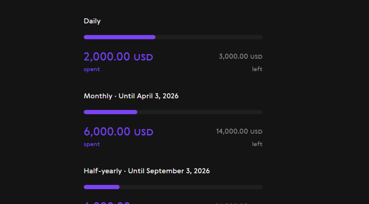
Task: Click the partially visible Half-yearly spent amount
Action: pyautogui.click(x=107, y=203)
